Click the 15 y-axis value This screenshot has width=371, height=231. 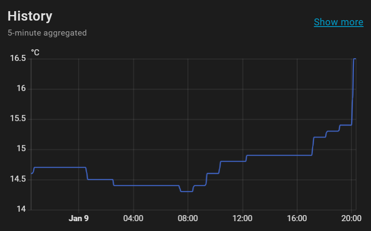(21, 149)
